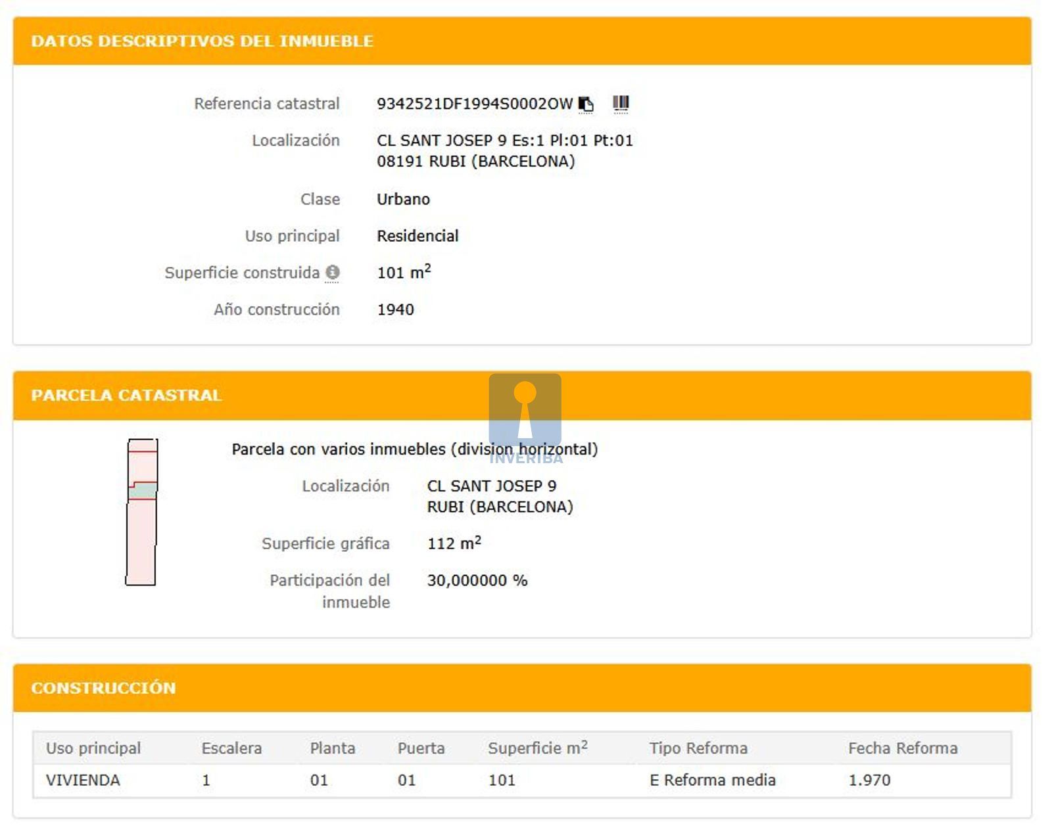The image size is (1052, 837).
Task: Copy the cadastral reference to clipboard
Action: point(586,104)
